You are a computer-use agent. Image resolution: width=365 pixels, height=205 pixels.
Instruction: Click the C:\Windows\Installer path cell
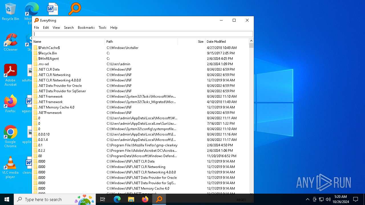[x=123, y=48]
